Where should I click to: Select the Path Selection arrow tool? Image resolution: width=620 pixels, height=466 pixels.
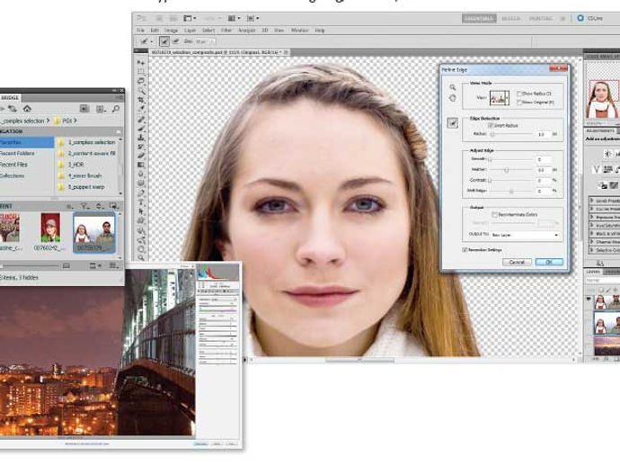tap(141, 211)
